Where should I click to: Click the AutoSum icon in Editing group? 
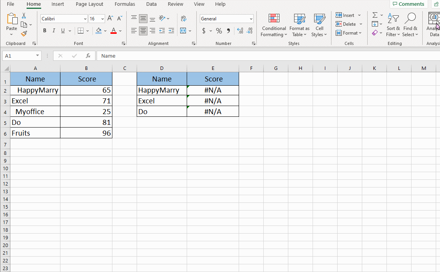pyautogui.click(x=375, y=15)
